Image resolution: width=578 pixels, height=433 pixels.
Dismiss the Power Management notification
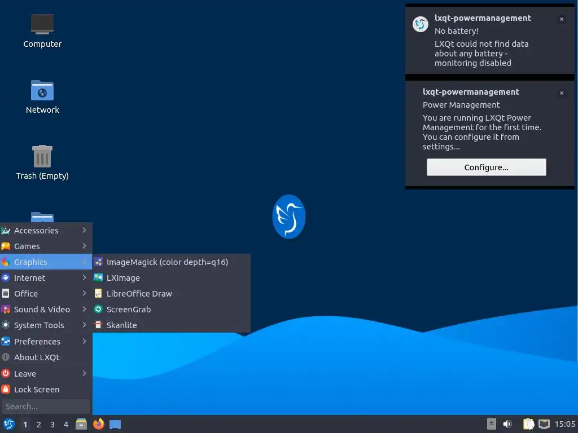[562, 93]
